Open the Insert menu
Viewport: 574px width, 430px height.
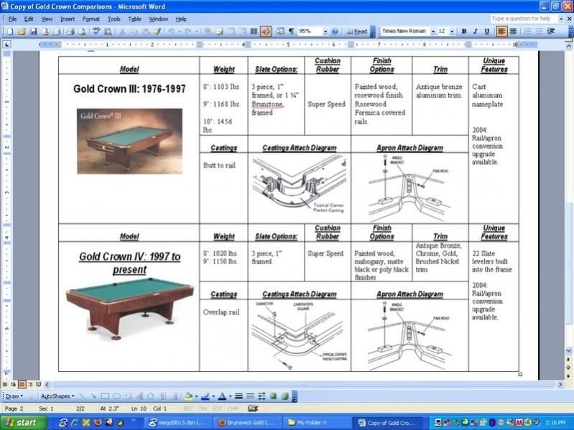68,19
